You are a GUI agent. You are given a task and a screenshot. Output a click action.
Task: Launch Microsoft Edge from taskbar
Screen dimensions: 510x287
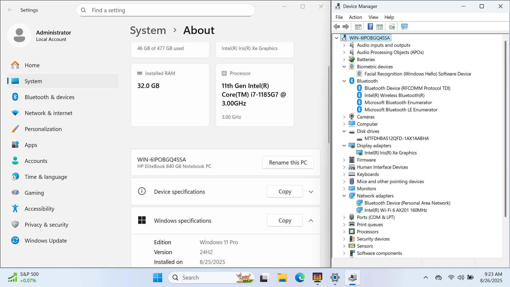click(x=300, y=278)
